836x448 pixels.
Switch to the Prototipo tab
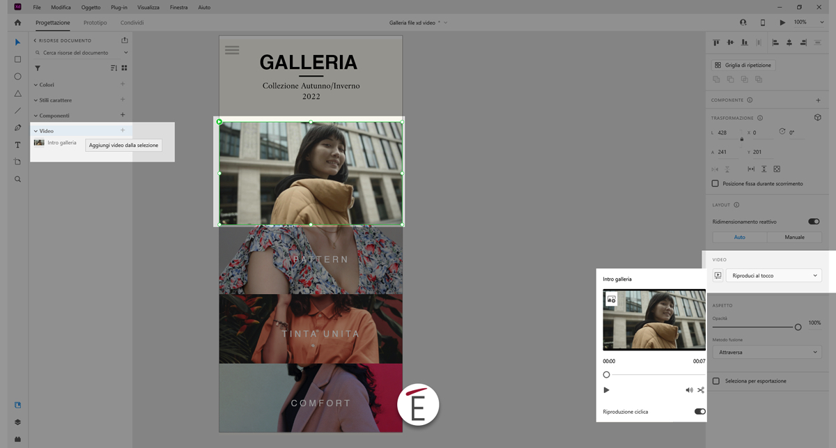point(95,22)
